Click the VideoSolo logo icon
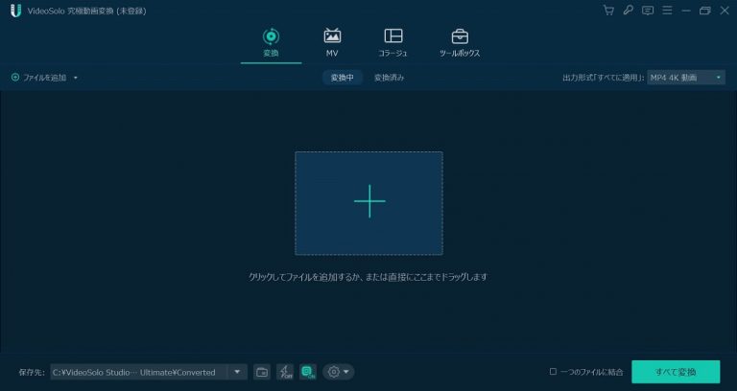 (15, 11)
